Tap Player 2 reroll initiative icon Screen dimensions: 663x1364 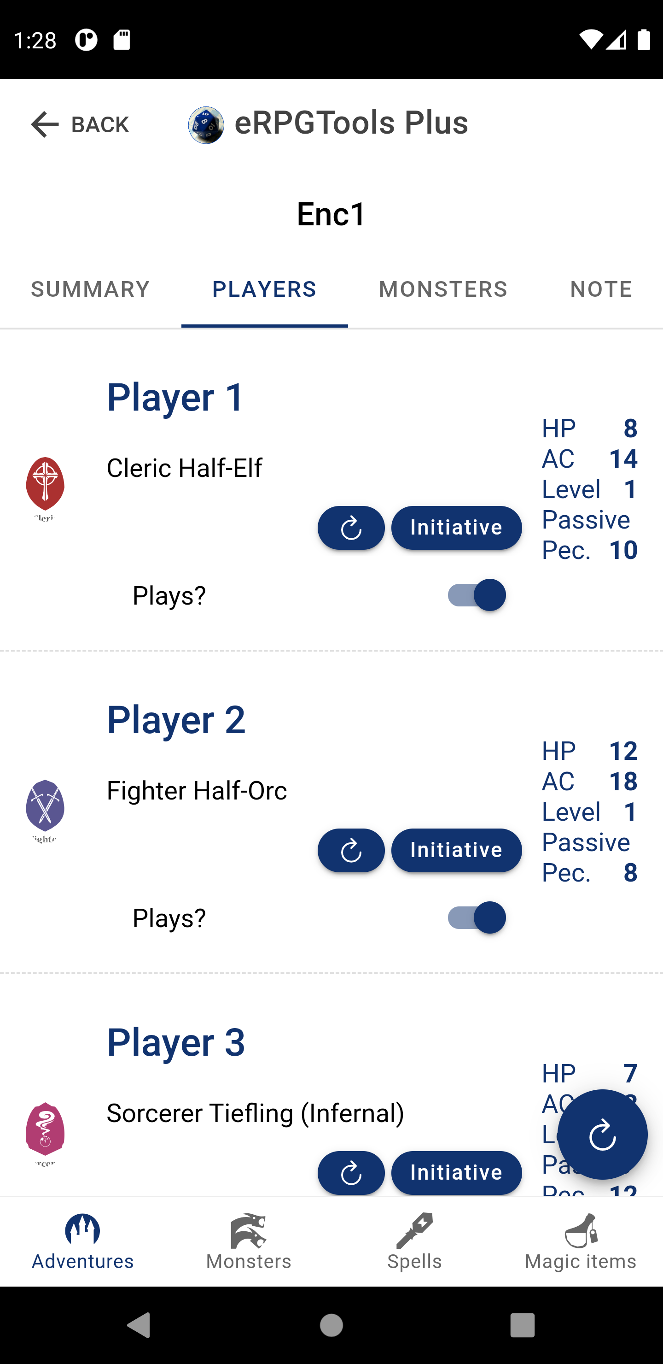[351, 850]
